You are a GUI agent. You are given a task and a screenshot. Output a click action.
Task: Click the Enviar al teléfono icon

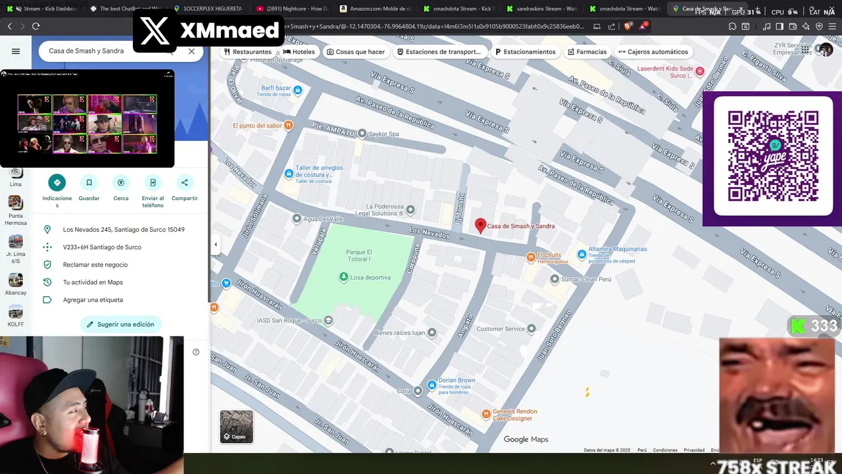coord(153,182)
